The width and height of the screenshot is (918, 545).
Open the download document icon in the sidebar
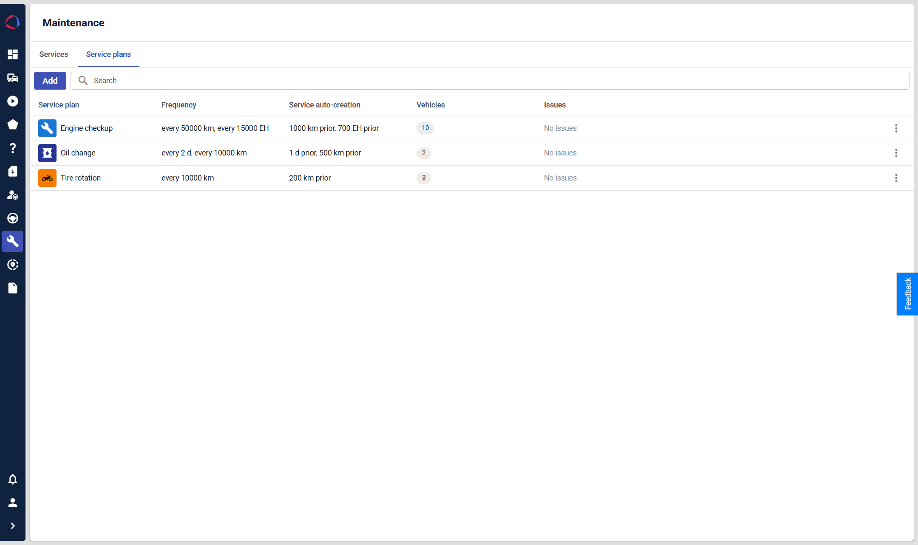point(13,171)
